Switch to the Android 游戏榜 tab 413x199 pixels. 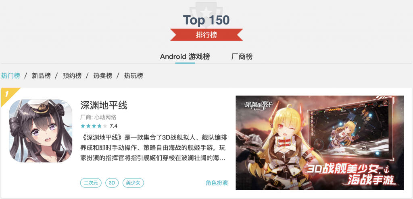click(x=185, y=57)
